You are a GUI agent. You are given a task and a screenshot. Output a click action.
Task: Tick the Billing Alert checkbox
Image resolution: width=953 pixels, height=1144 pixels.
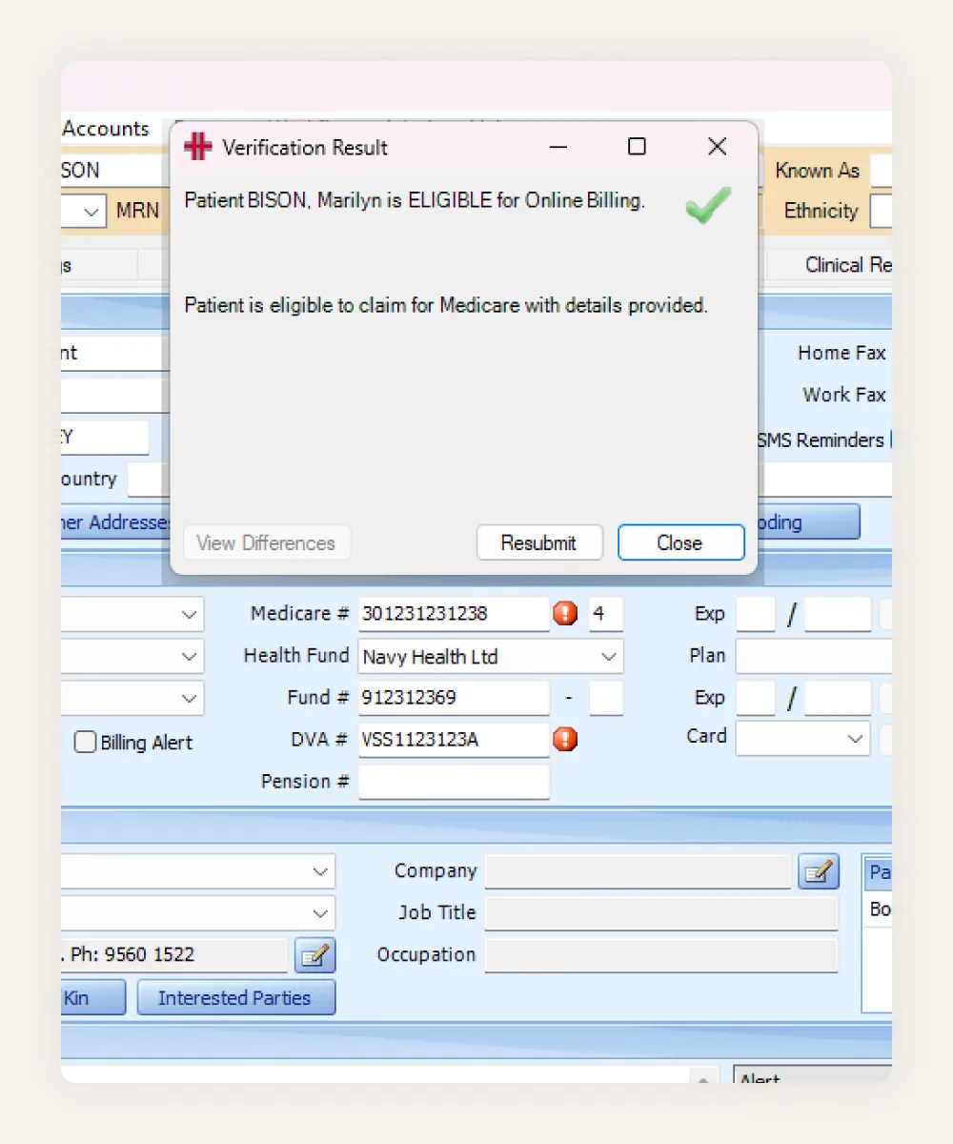pos(86,743)
